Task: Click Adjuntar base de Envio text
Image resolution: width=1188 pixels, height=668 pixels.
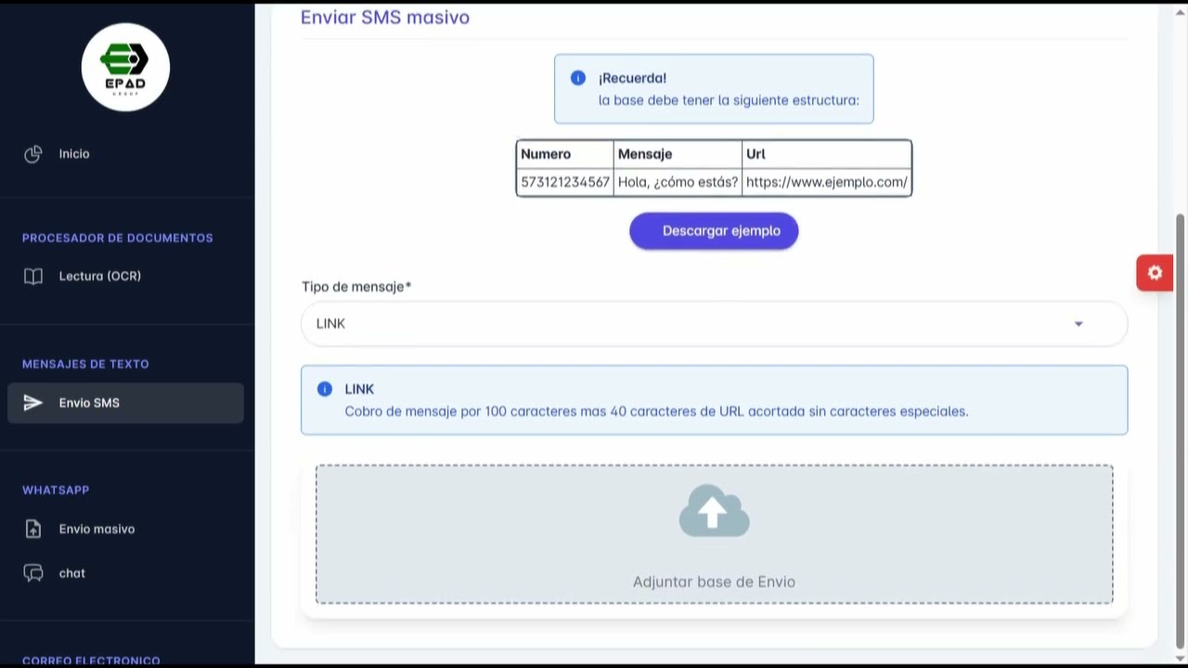Action: pos(714,582)
